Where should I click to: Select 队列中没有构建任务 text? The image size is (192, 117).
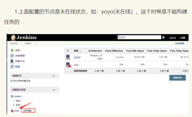pyautogui.click(x=21, y=81)
